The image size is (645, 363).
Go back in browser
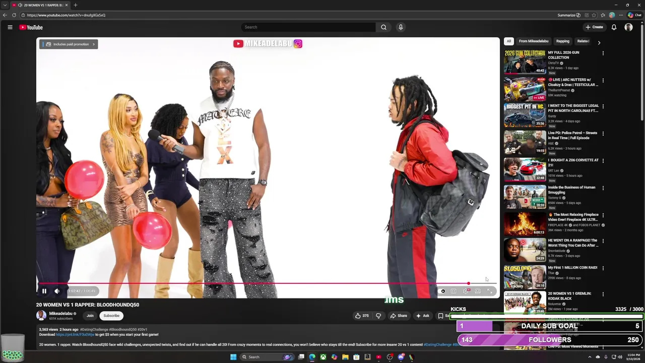[5, 15]
